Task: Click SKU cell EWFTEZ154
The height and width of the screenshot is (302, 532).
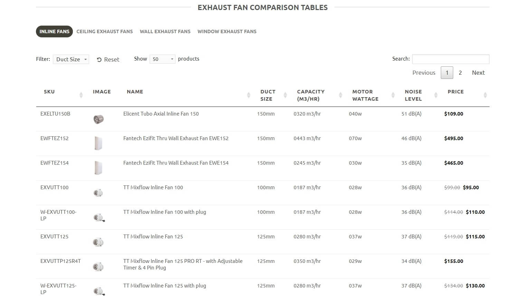Action: point(55,163)
